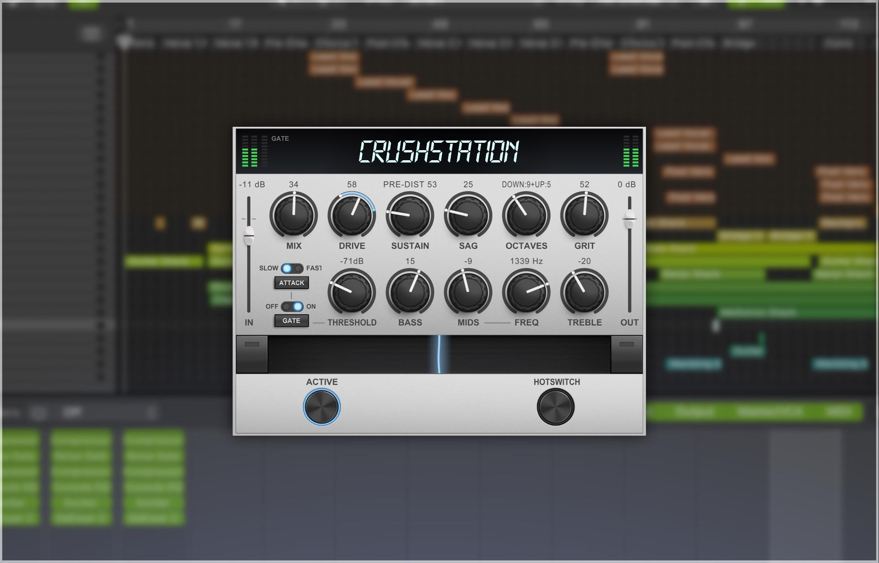
Task: Click the DRIVE knob
Action: (352, 215)
